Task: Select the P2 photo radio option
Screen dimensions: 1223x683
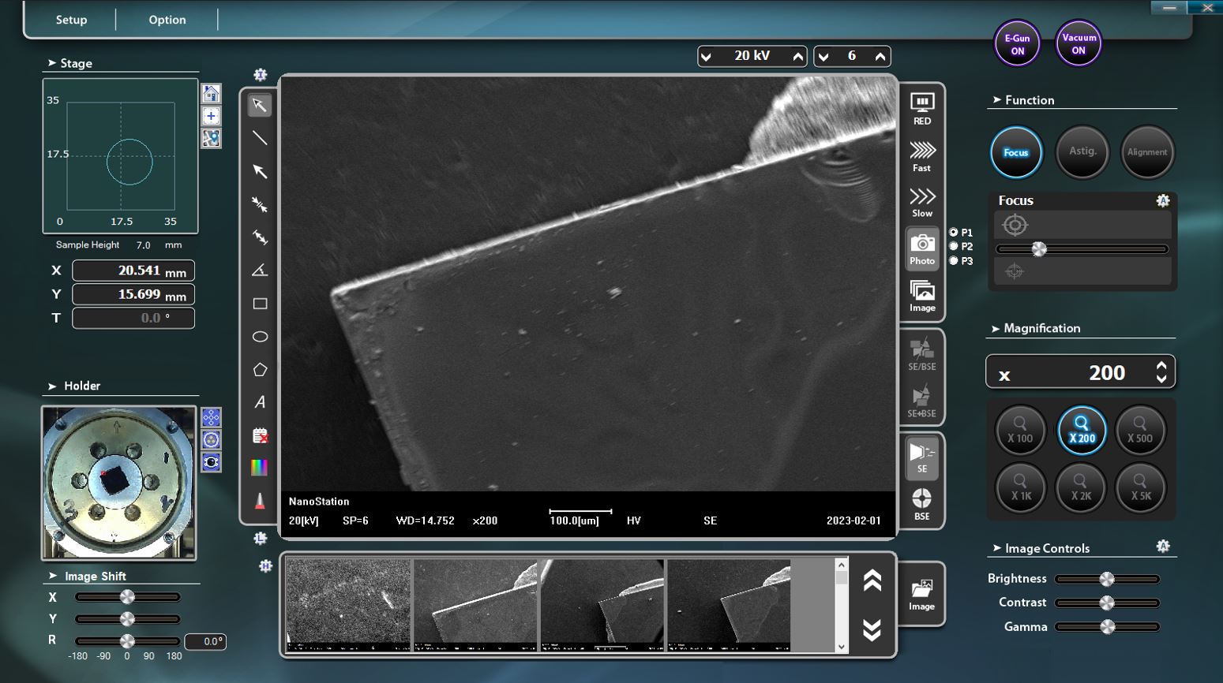Action: point(953,246)
